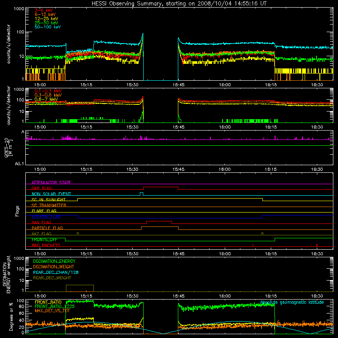Image resolution: width=338 pixels, height=338 pixels.
Task: Select the 6-12 keV legend label
Action: point(45,14)
